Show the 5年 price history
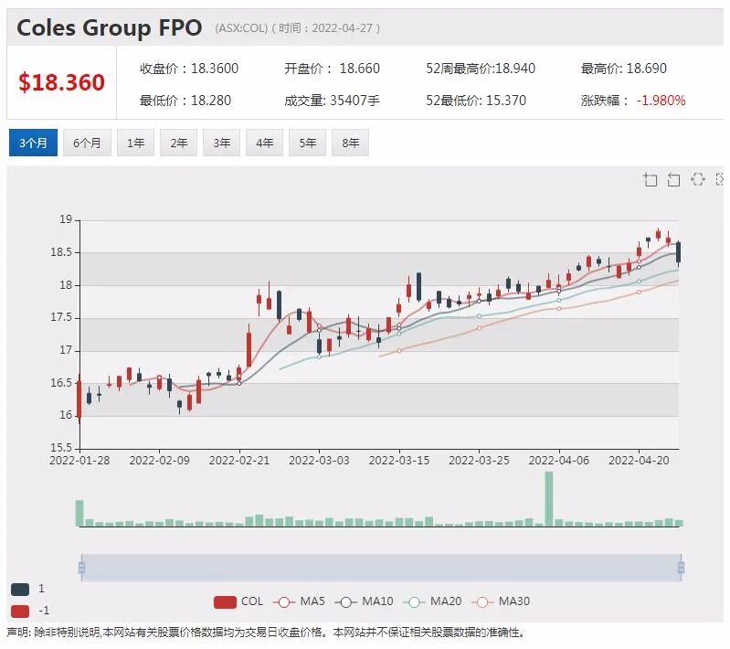 [x=307, y=143]
